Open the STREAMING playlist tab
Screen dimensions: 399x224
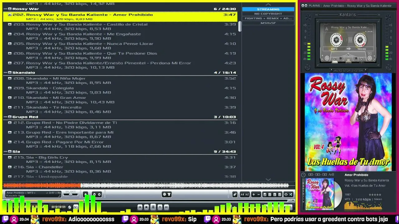(268, 9)
